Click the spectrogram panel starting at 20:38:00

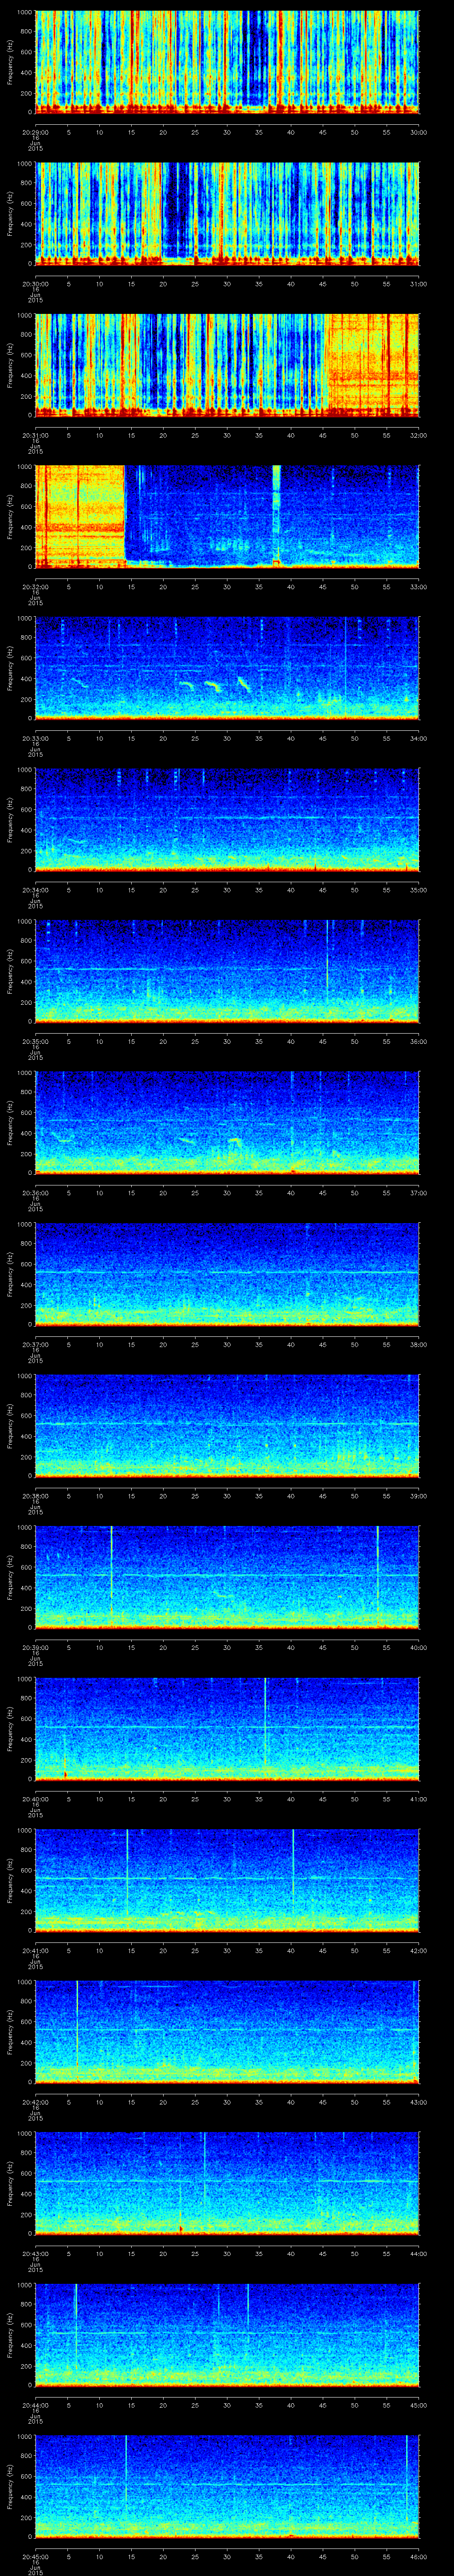[x=227, y=1425]
